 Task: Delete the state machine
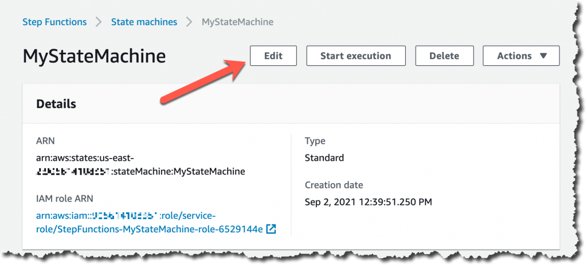click(x=444, y=56)
